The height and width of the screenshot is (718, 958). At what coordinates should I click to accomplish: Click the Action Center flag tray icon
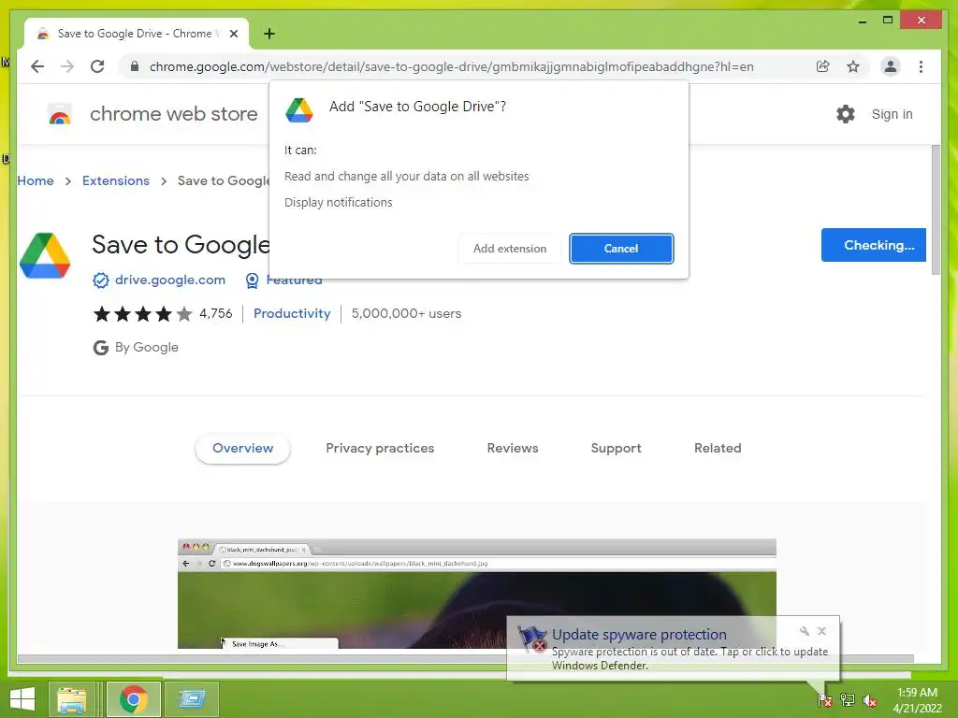coord(825,700)
